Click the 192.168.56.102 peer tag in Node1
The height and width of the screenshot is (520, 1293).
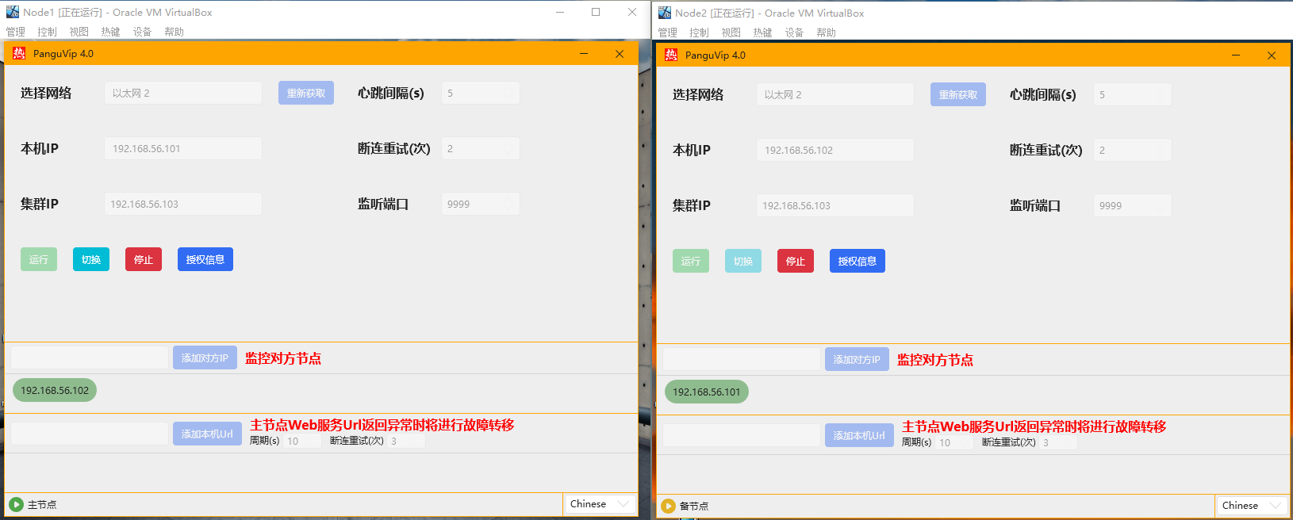point(55,390)
